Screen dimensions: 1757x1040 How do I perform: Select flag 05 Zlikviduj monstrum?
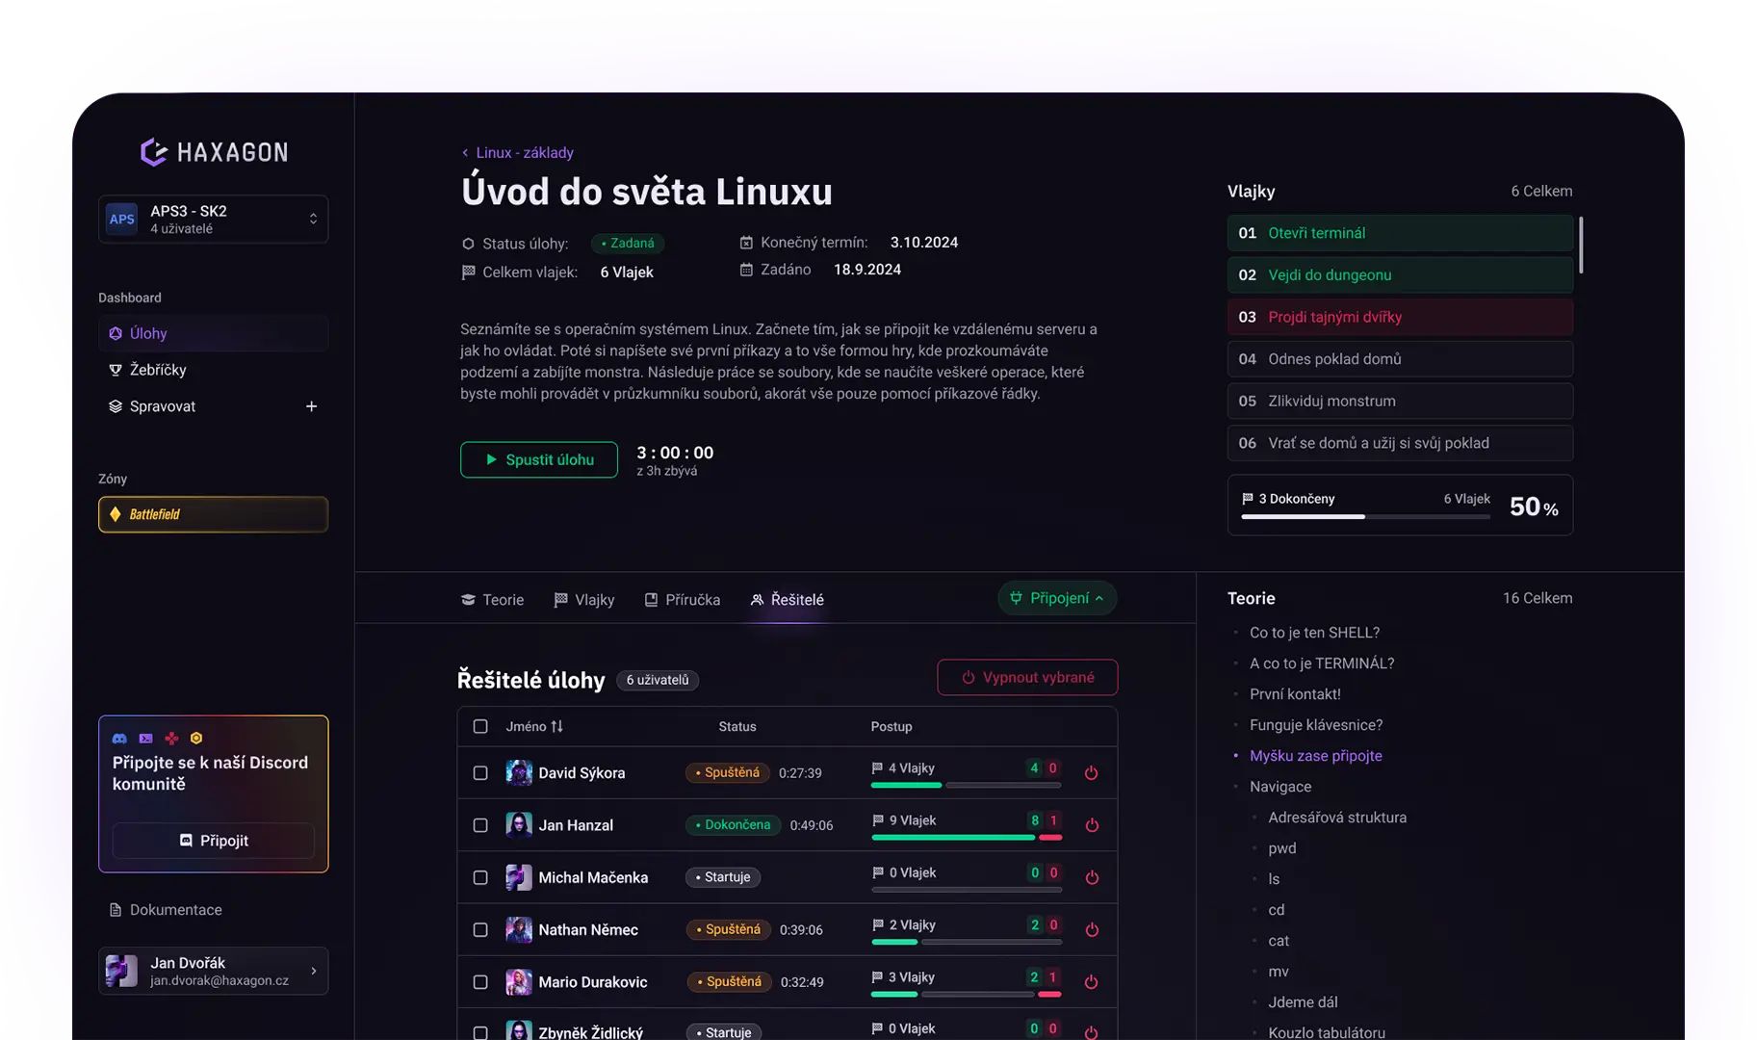pos(1400,401)
